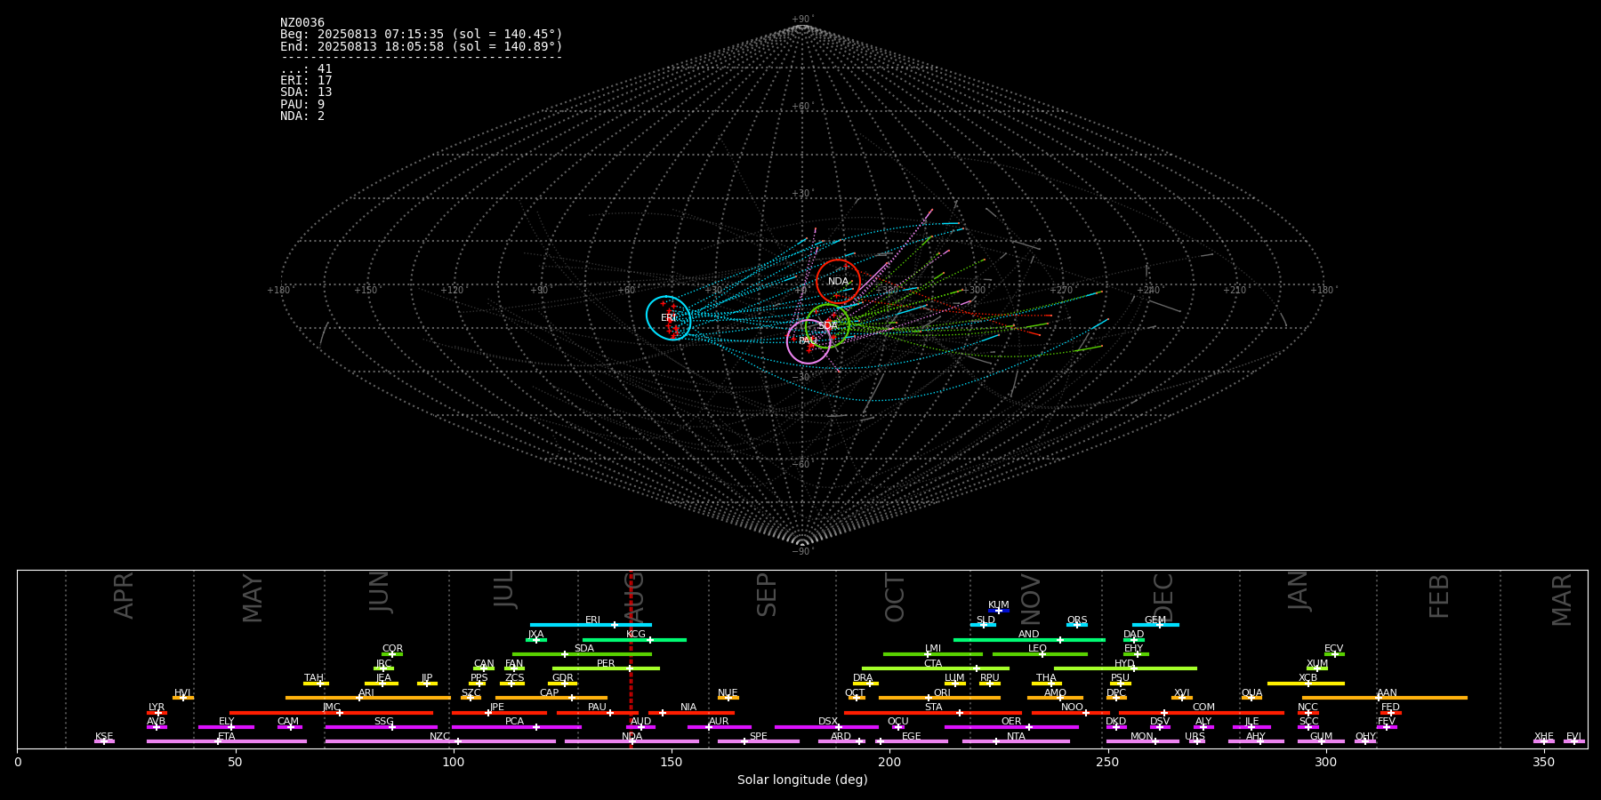This screenshot has height=800, width=1601.
Task: Select the End: 20250813 18:05:58 line
Action: coord(422,46)
